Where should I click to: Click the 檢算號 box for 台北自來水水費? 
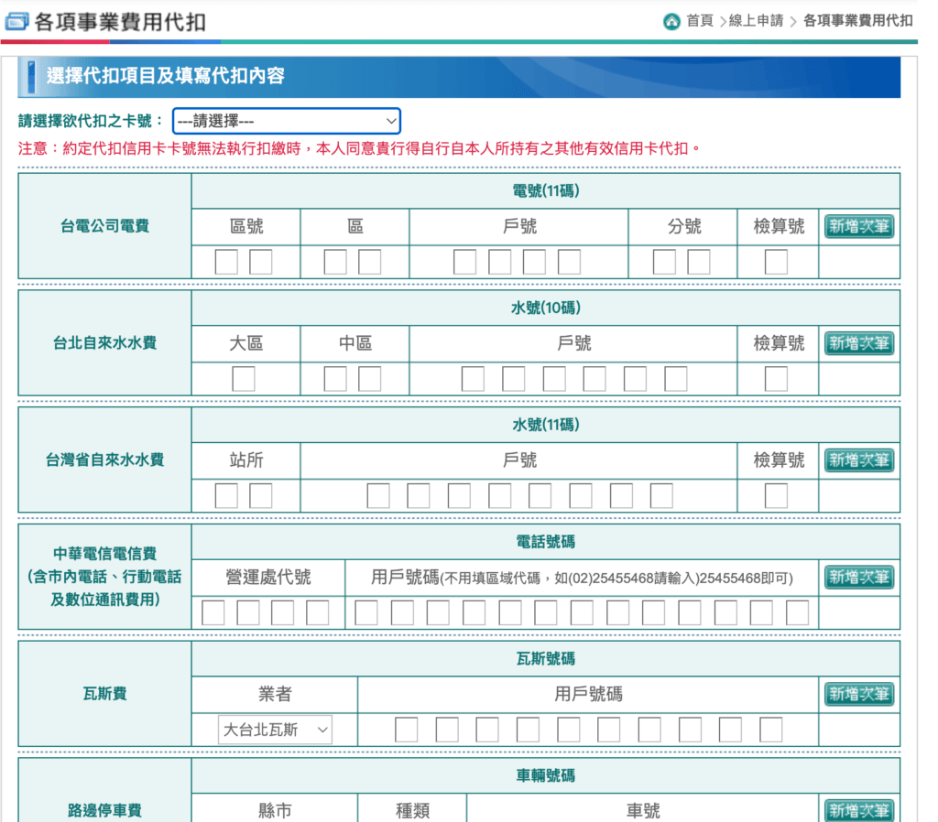point(776,379)
